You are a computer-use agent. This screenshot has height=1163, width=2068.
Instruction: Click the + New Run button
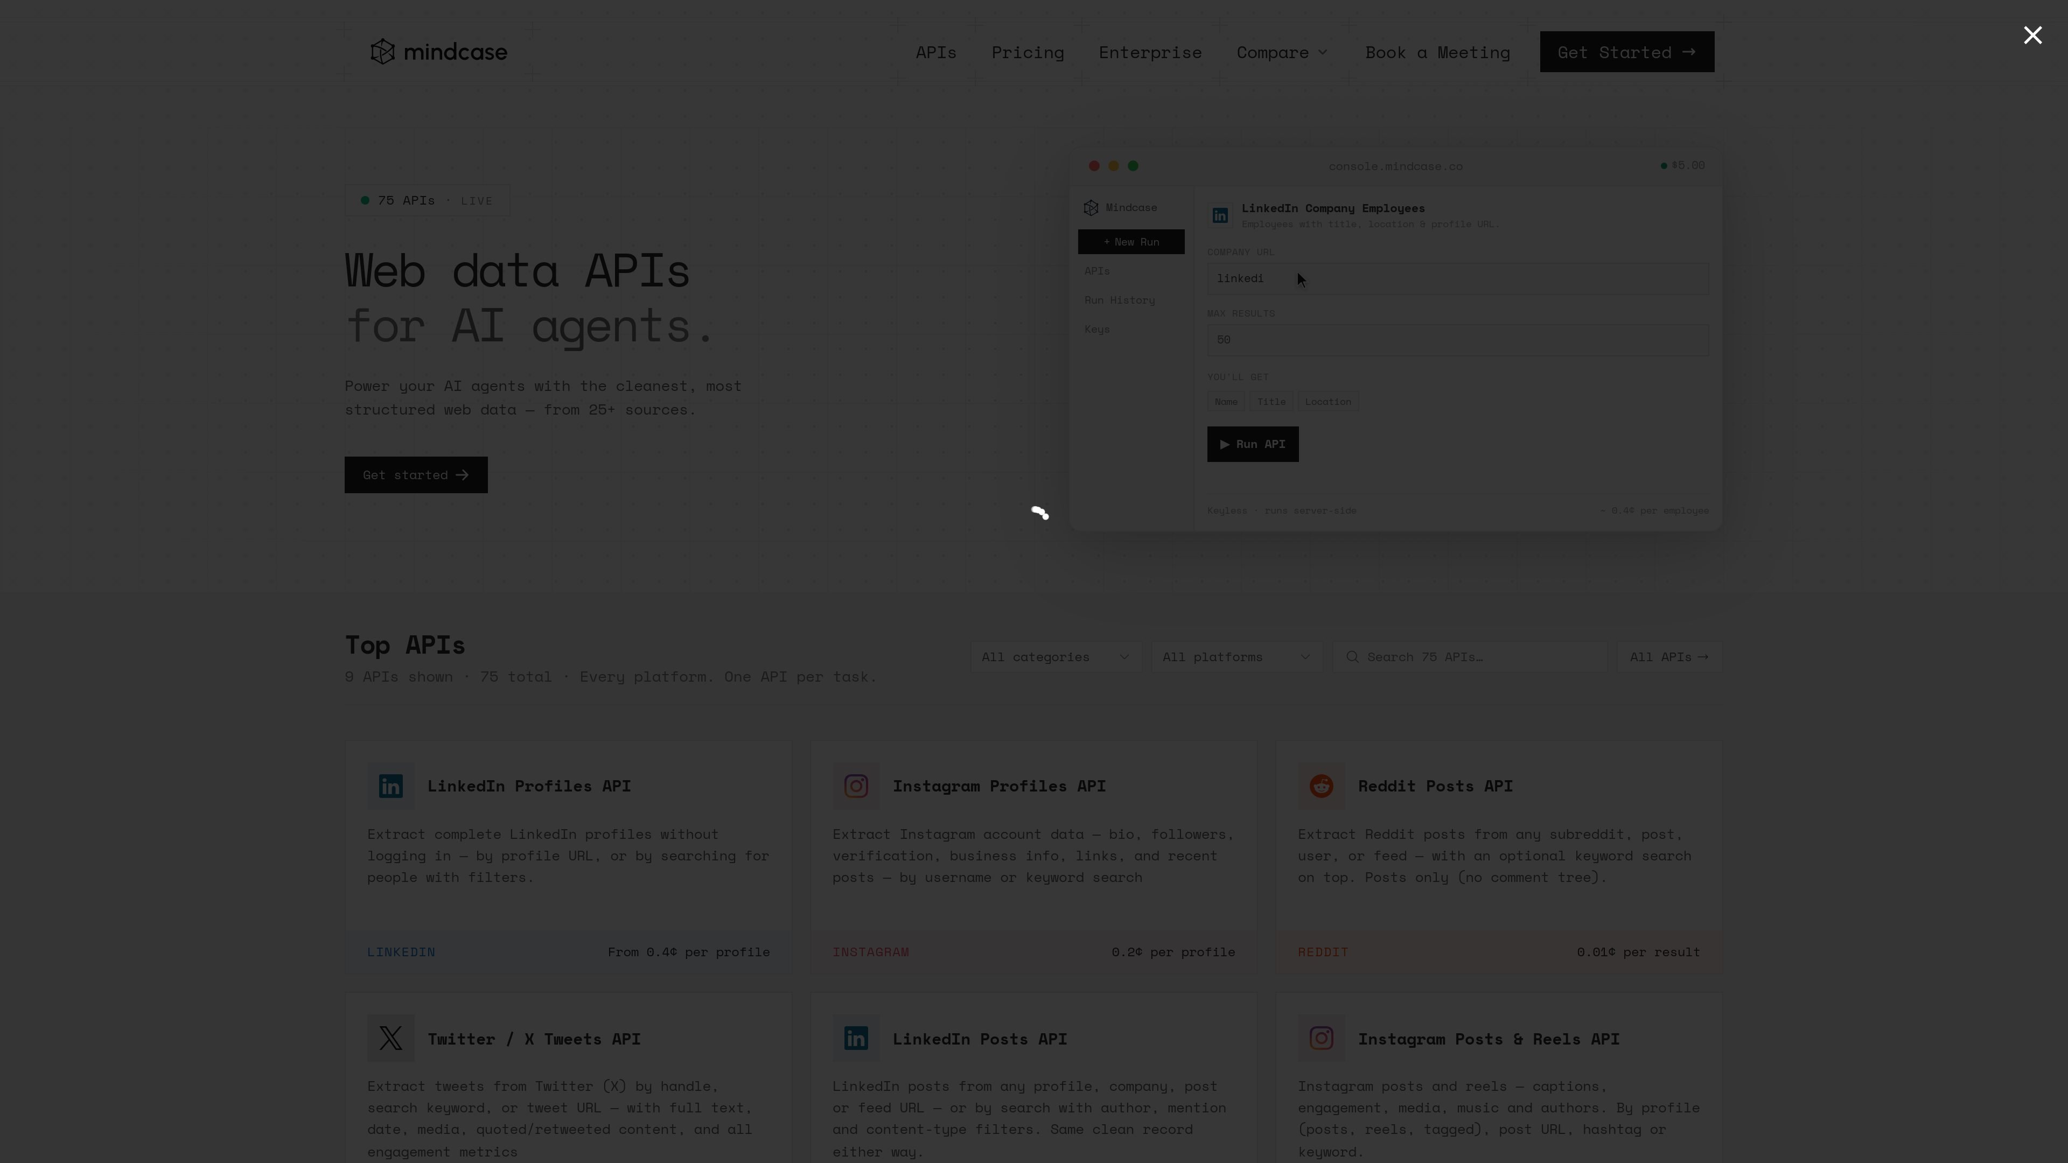tap(1130, 242)
